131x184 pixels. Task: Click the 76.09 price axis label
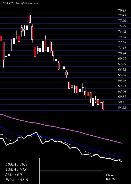[122, 26]
